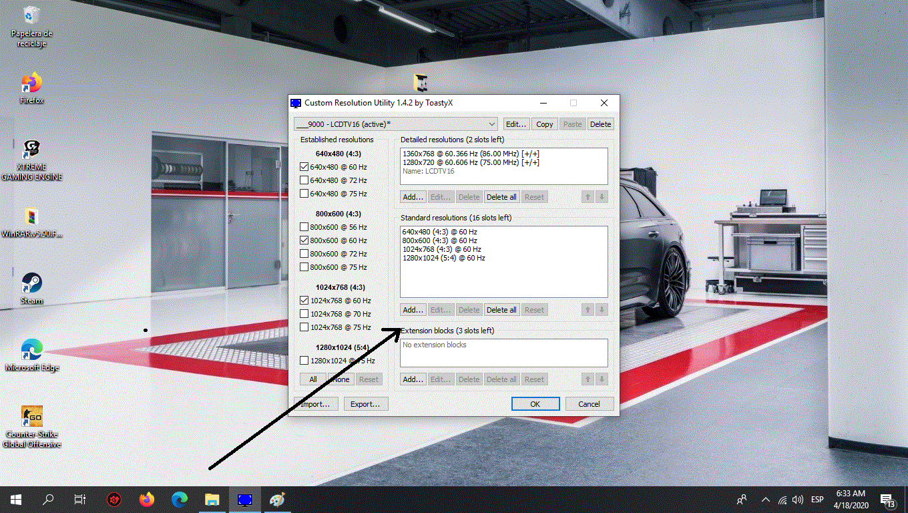Click Add... under Extension blocks
The height and width of the screenshot is (513, 908).
click(413, 379)
